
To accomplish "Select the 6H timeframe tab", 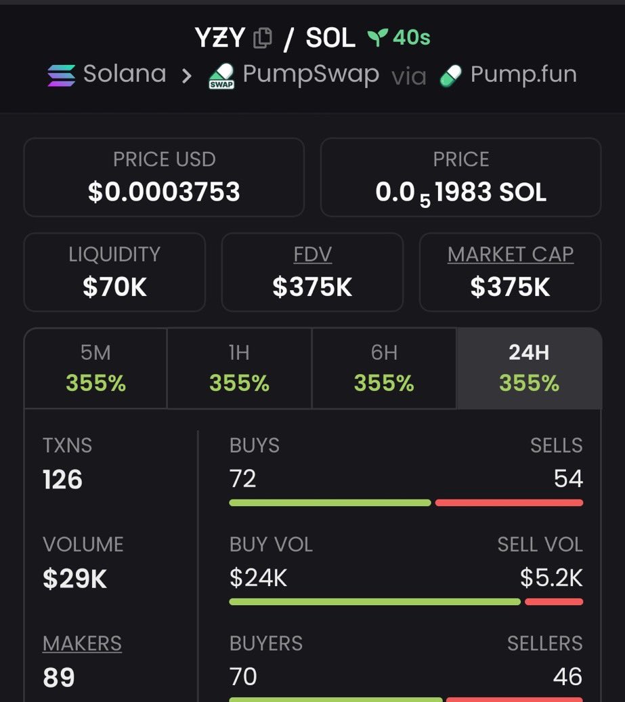I will click(x=384, y=369).
